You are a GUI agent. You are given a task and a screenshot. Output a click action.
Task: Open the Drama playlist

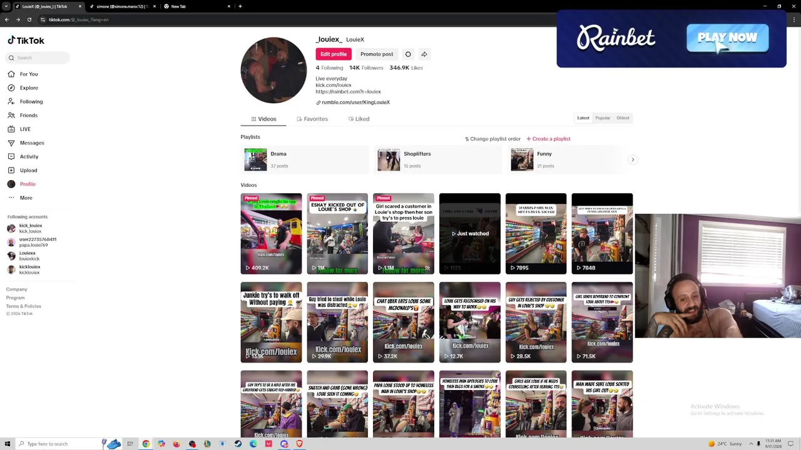pos(305,160)
